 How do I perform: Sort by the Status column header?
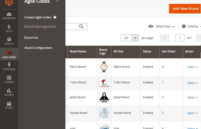pyautogui.click(x=150, y=52)
